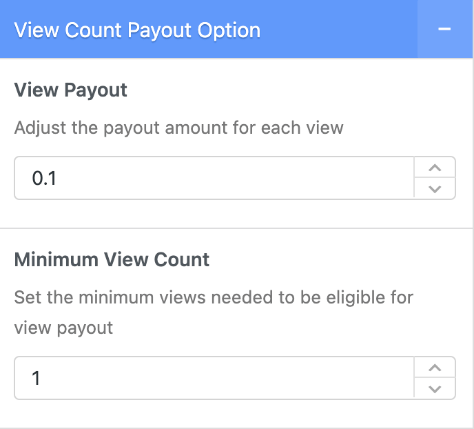Click the "View Payout" bold label
474x429 pixels.
[x=70, y=90]
